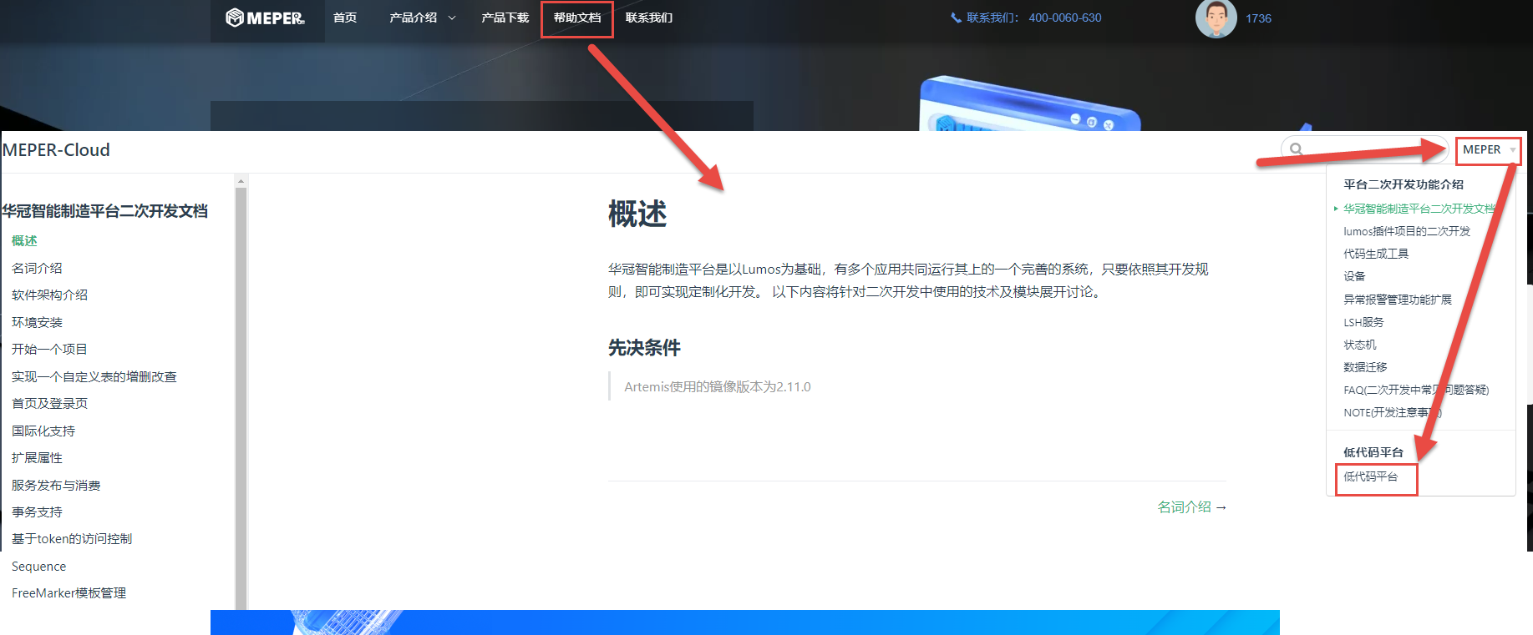Select 实现一个自定义表的增删改查 in the sidebar
1533x635 pixels.
tap(94, 376)
